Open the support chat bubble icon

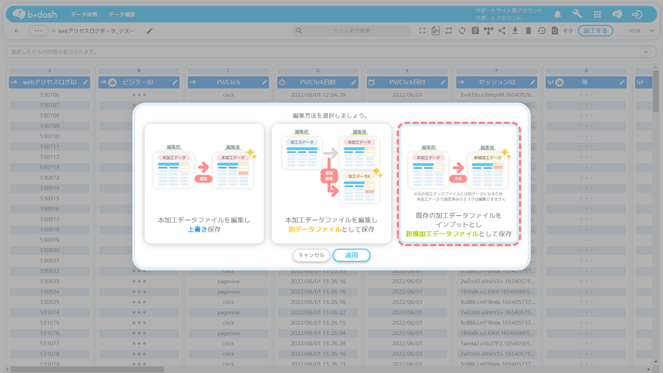(617, 15)
